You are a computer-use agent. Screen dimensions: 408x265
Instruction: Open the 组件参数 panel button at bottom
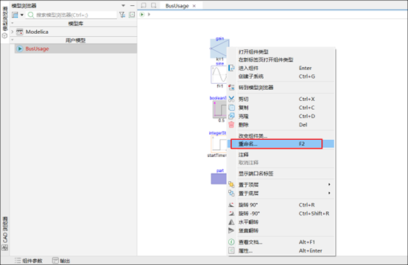coord(29,261)
